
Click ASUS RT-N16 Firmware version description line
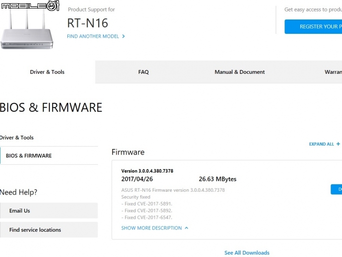173,190
